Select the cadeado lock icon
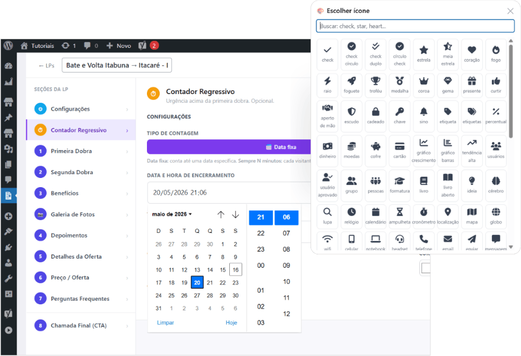The height and width of the screenshot is (356, 521). (x=376, y=116)
